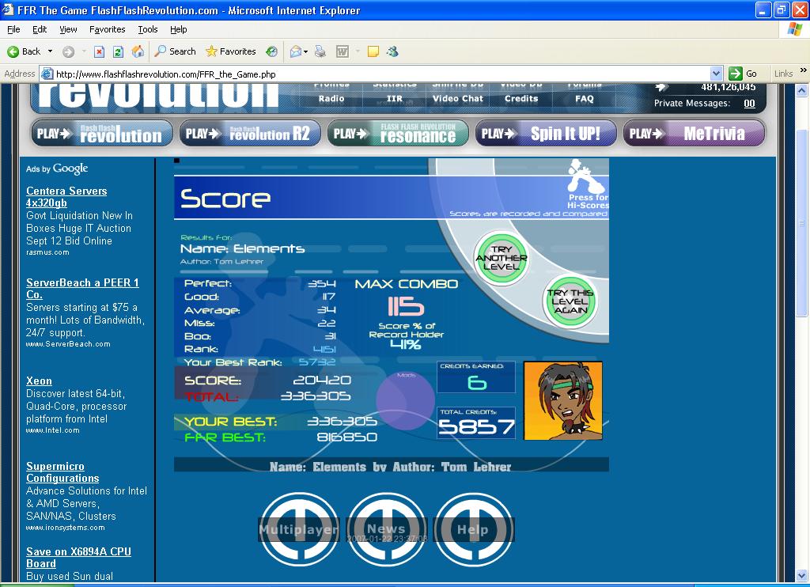This screenshot has height=587, width=810.
Task: Click the Play Spin It UP! button
Action: 546,134
